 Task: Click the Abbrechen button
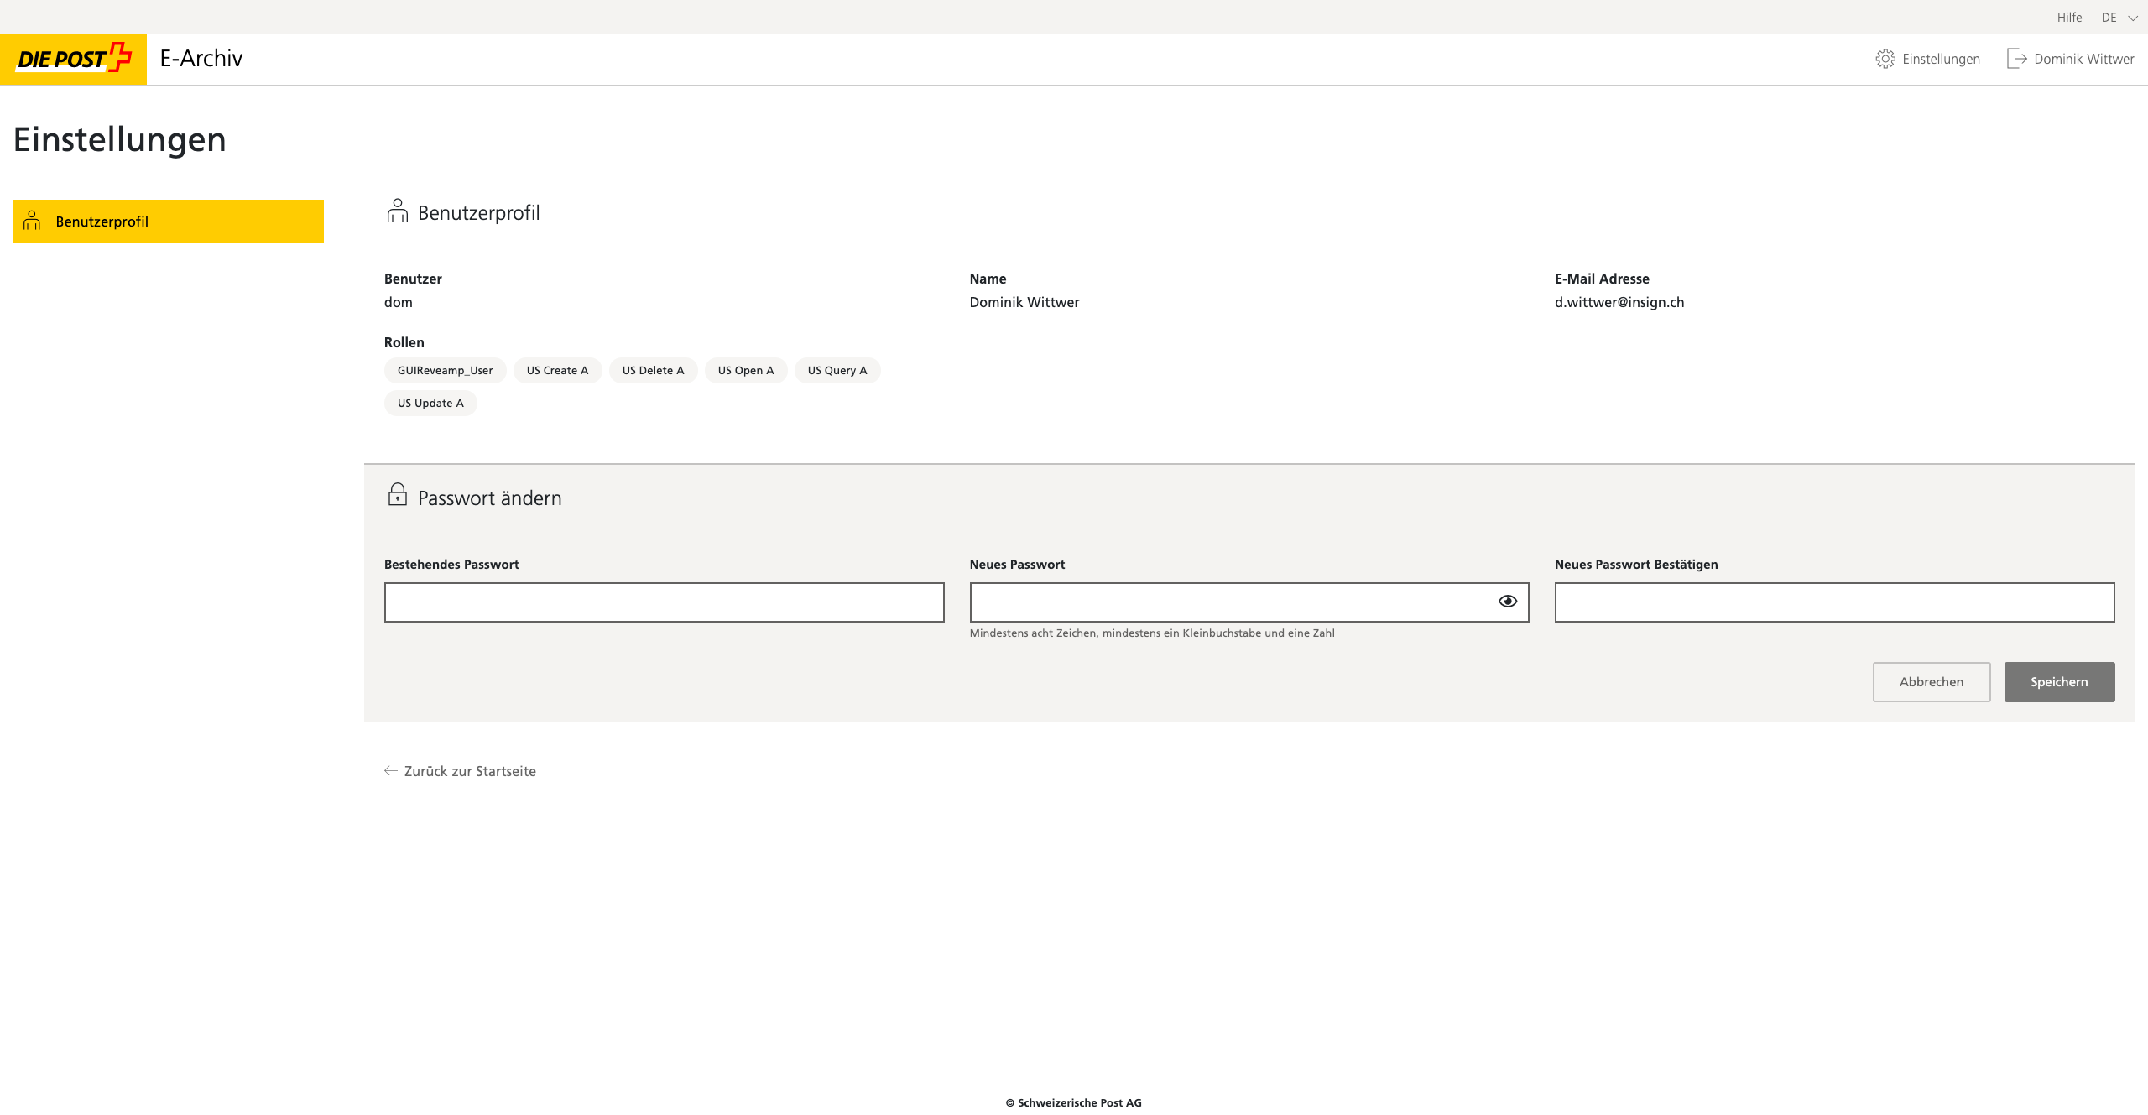point(1932,682)
